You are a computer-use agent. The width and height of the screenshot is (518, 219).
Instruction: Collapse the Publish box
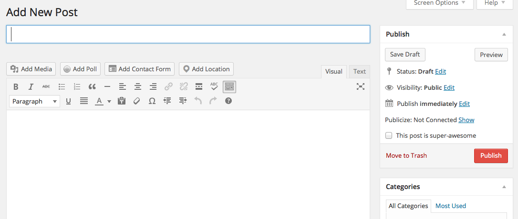click(x=504, y=34)
